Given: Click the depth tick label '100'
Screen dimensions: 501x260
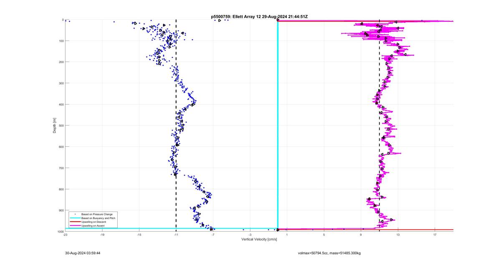Looking at the screenshot, I should (x=61, y=41).
